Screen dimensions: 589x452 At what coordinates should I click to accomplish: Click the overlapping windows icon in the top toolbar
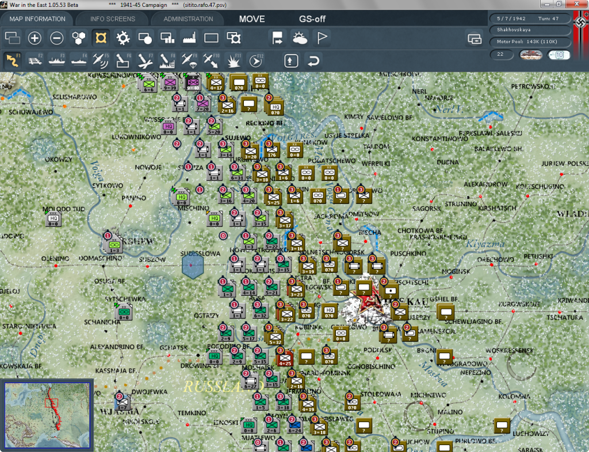point(13,38)
